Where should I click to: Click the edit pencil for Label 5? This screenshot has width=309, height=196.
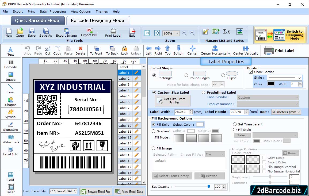[x=136, y=96]
